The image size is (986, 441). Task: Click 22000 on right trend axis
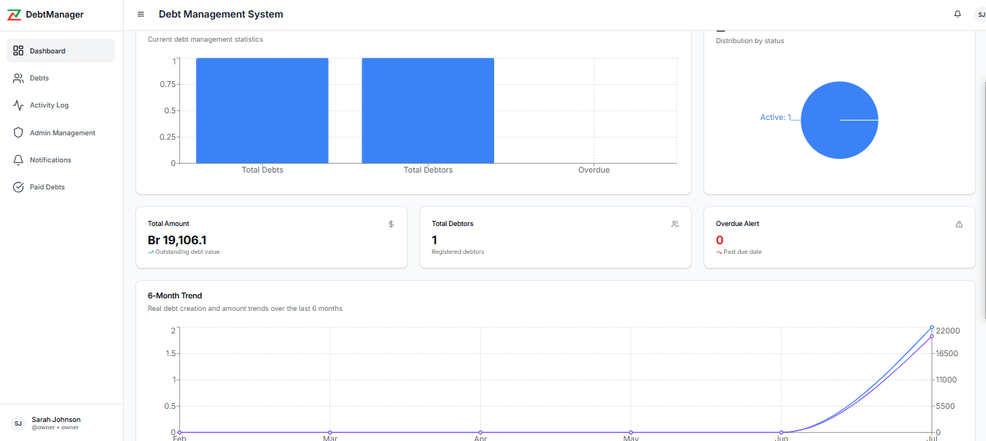coord(948,331)
